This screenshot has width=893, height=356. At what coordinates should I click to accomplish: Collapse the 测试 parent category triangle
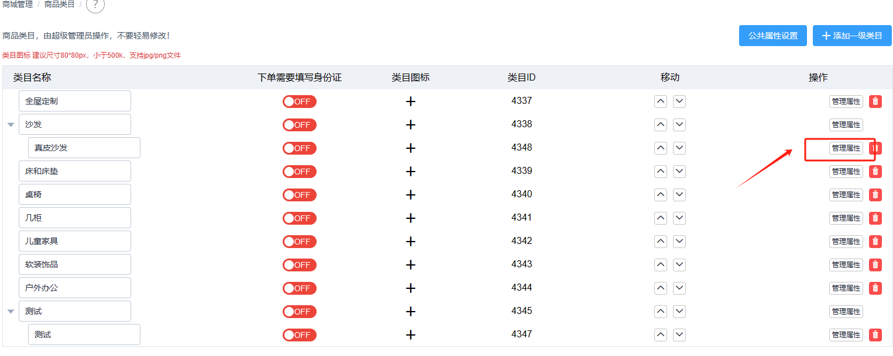11,312
